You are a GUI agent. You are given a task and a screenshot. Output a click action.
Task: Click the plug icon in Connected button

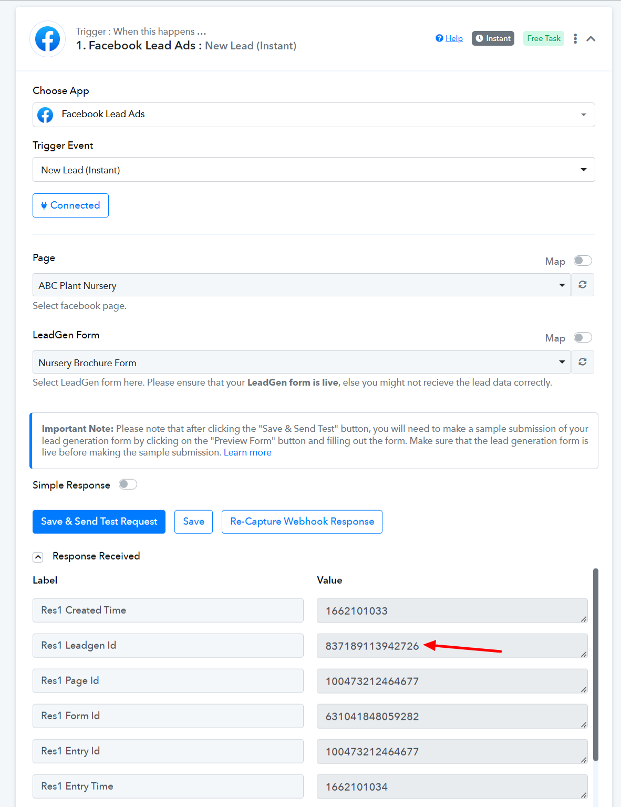point(44,205)
